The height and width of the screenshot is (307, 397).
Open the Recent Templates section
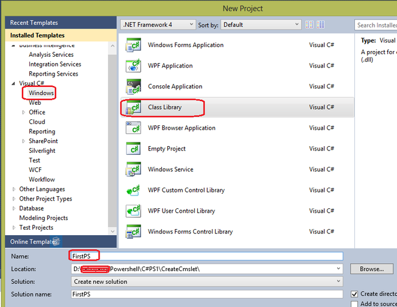(60, 23)
